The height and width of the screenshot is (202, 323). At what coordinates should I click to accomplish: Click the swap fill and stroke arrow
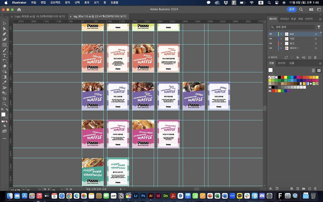tap(7, 110)
